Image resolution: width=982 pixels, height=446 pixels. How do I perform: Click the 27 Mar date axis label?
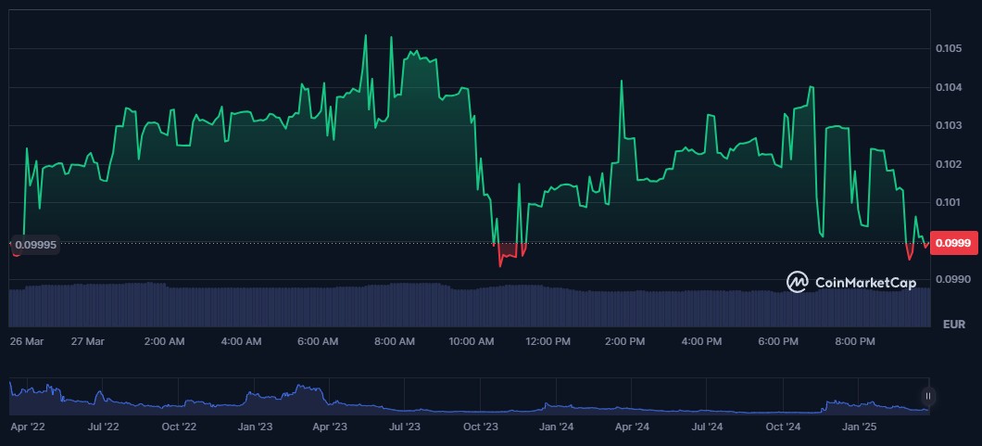click(88, 341)
